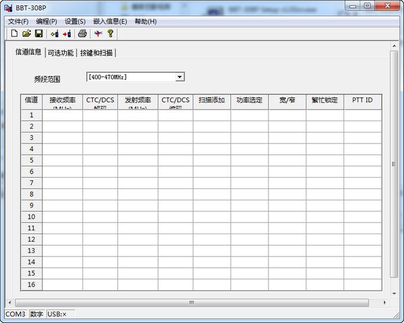Click the Print toolbar icon

[82, 34]
